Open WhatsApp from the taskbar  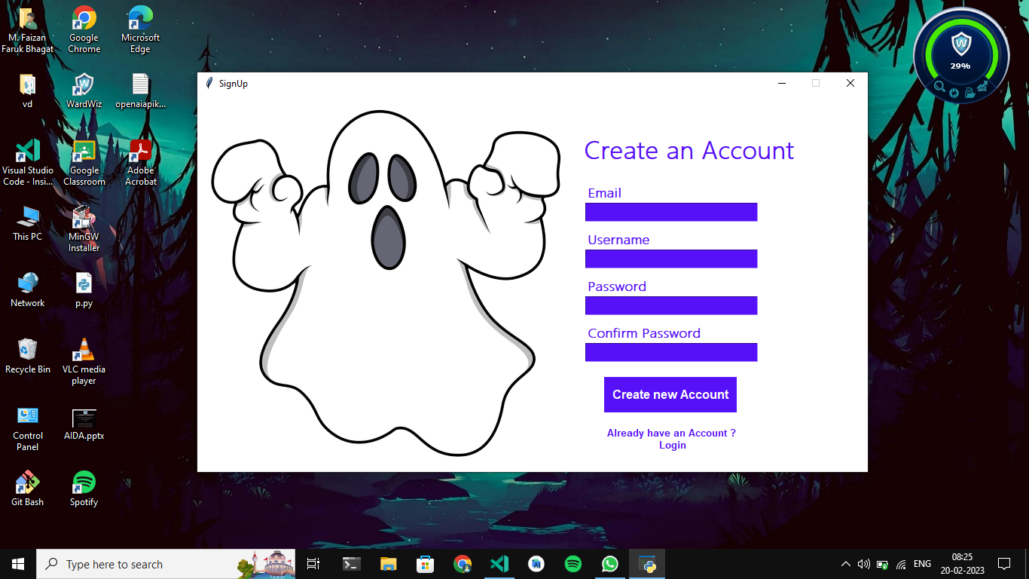[x=610, y=564]
